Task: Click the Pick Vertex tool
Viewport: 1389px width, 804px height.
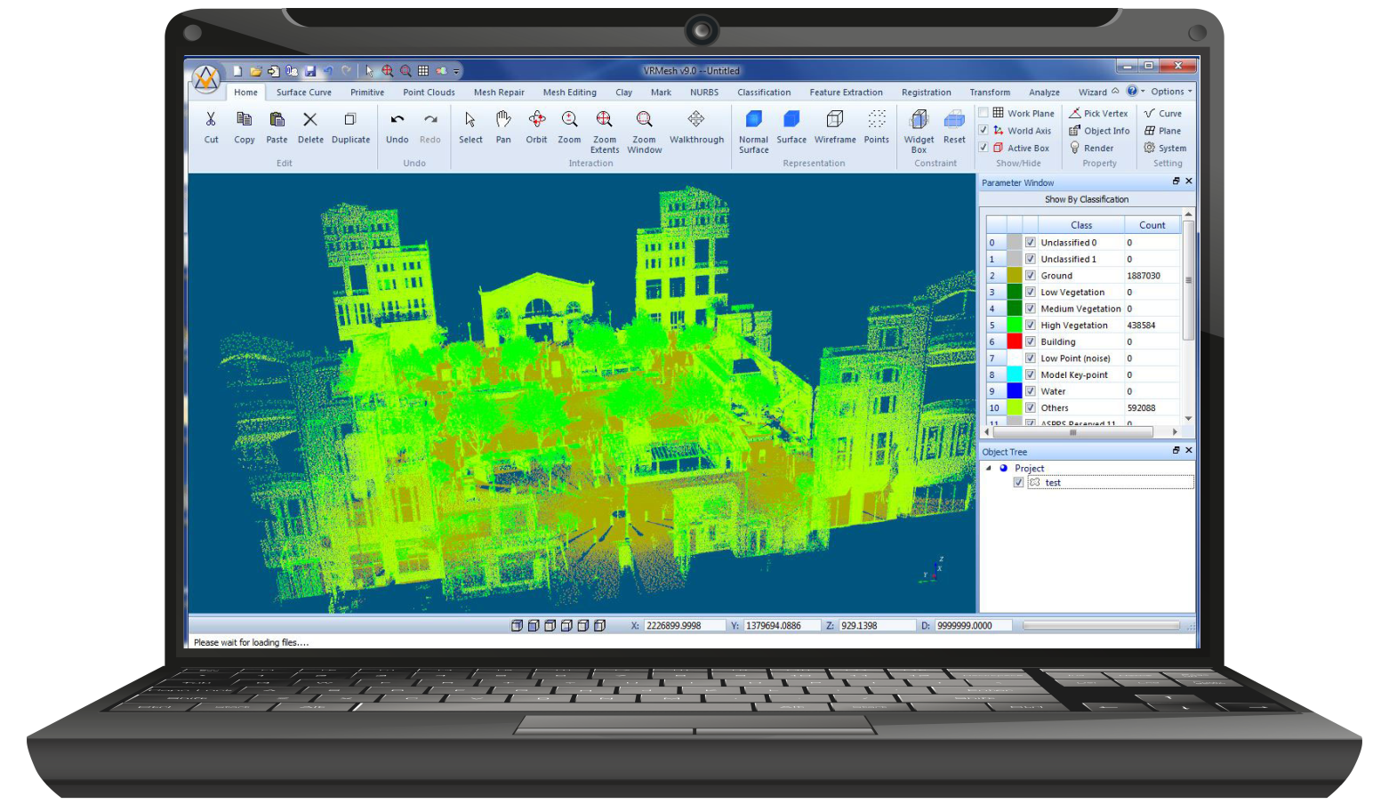Action: coord(1099,114)
